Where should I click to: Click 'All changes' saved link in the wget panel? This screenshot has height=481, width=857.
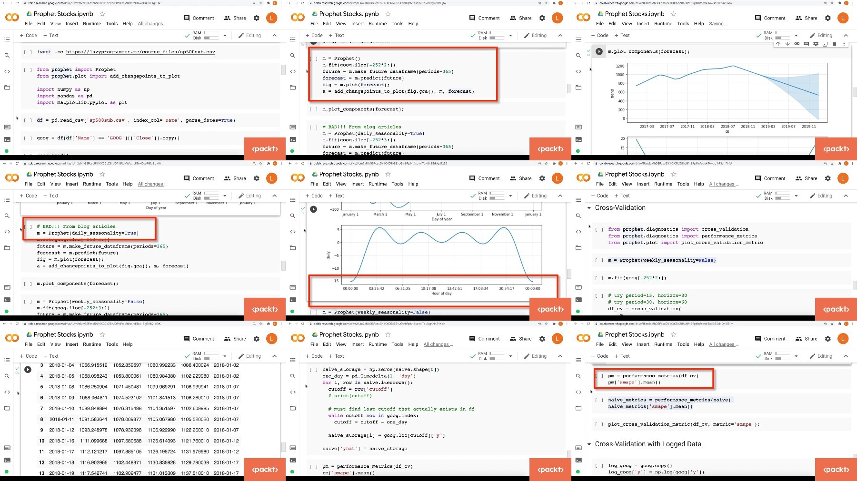(x=152, y=24)
